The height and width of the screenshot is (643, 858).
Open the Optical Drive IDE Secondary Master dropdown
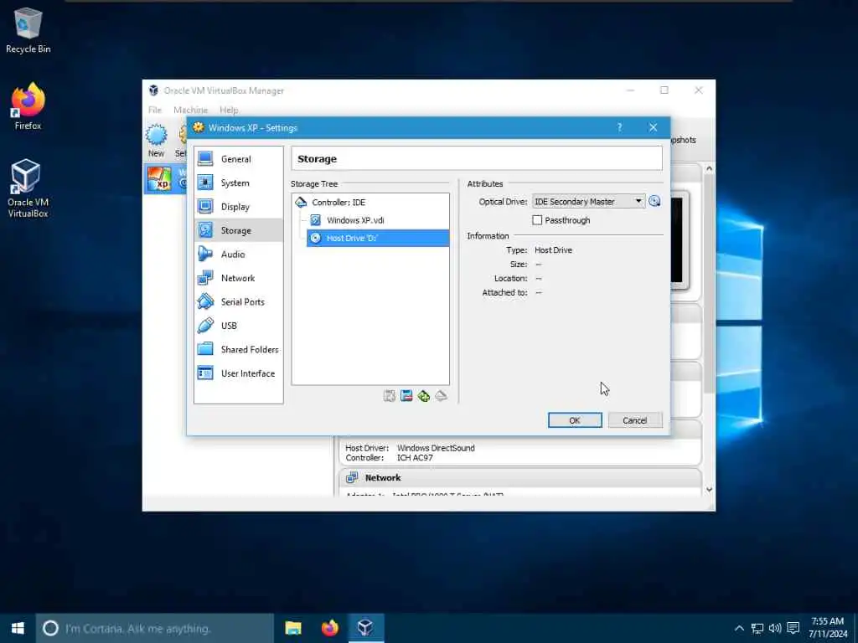(x=588, y=202)
